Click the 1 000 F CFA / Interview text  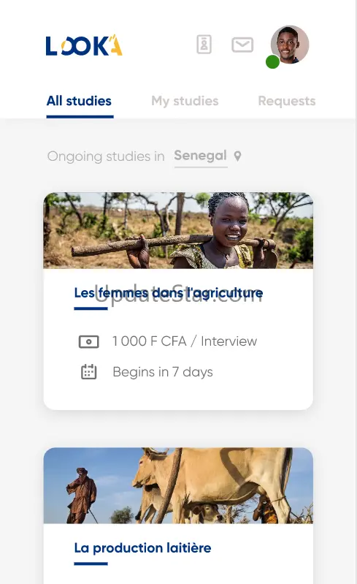(x=185, y=341)
